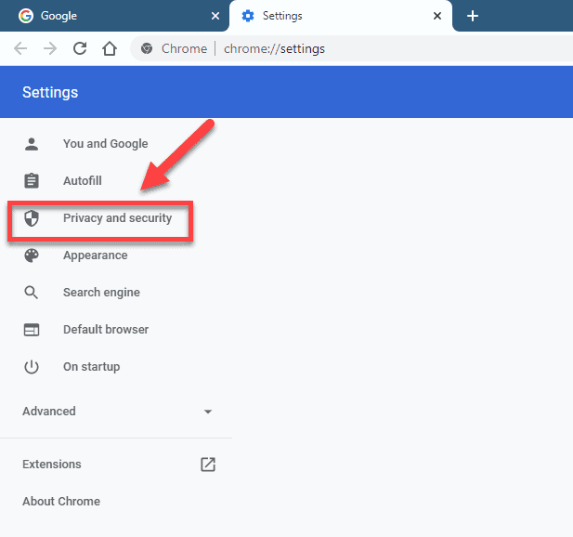This screenshot has height=537, width=573.
Task: Click the Privacy and security shield icon
Action: click(x=32, y=218)
